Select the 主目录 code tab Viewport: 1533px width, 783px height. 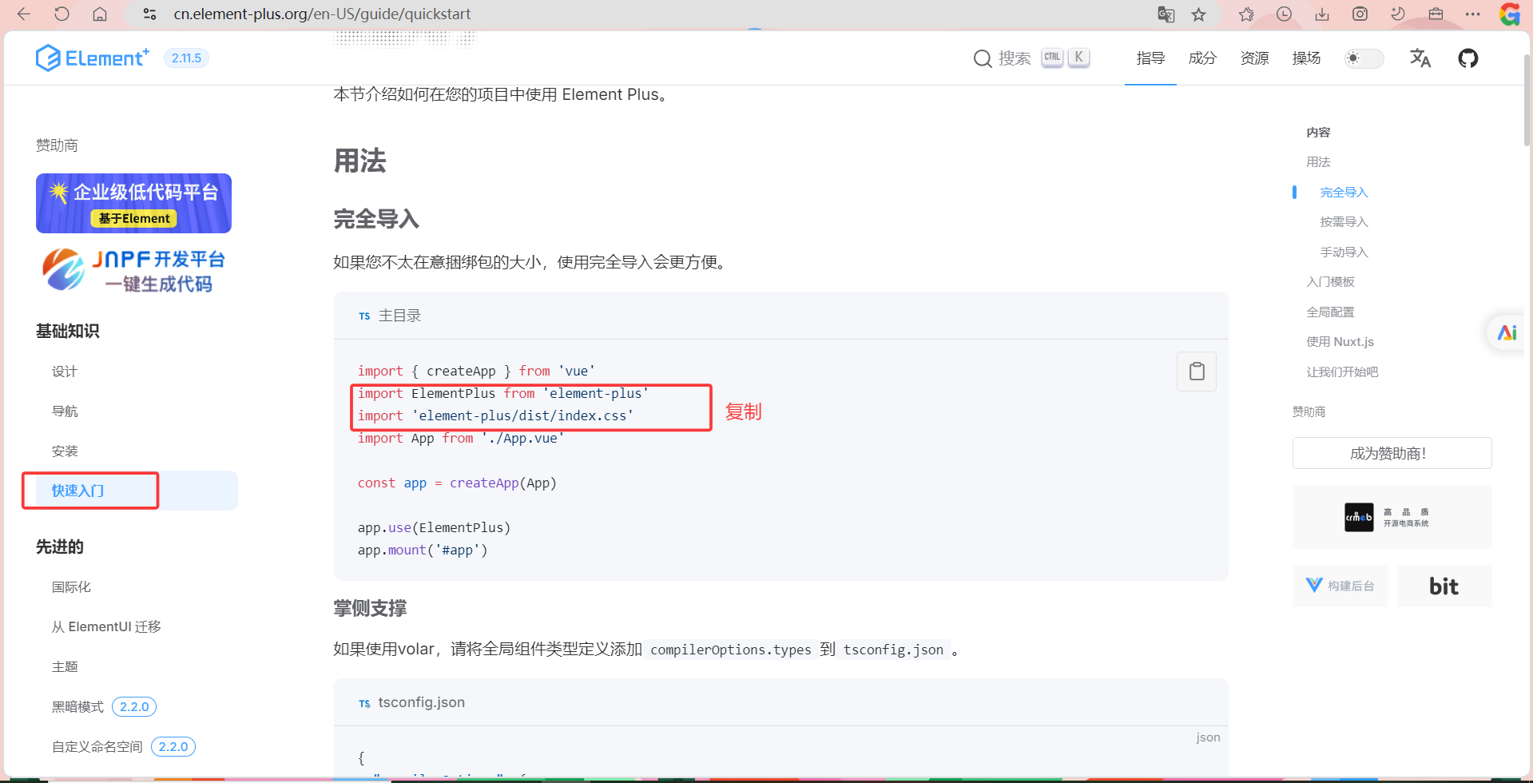(x=390, y=316)
